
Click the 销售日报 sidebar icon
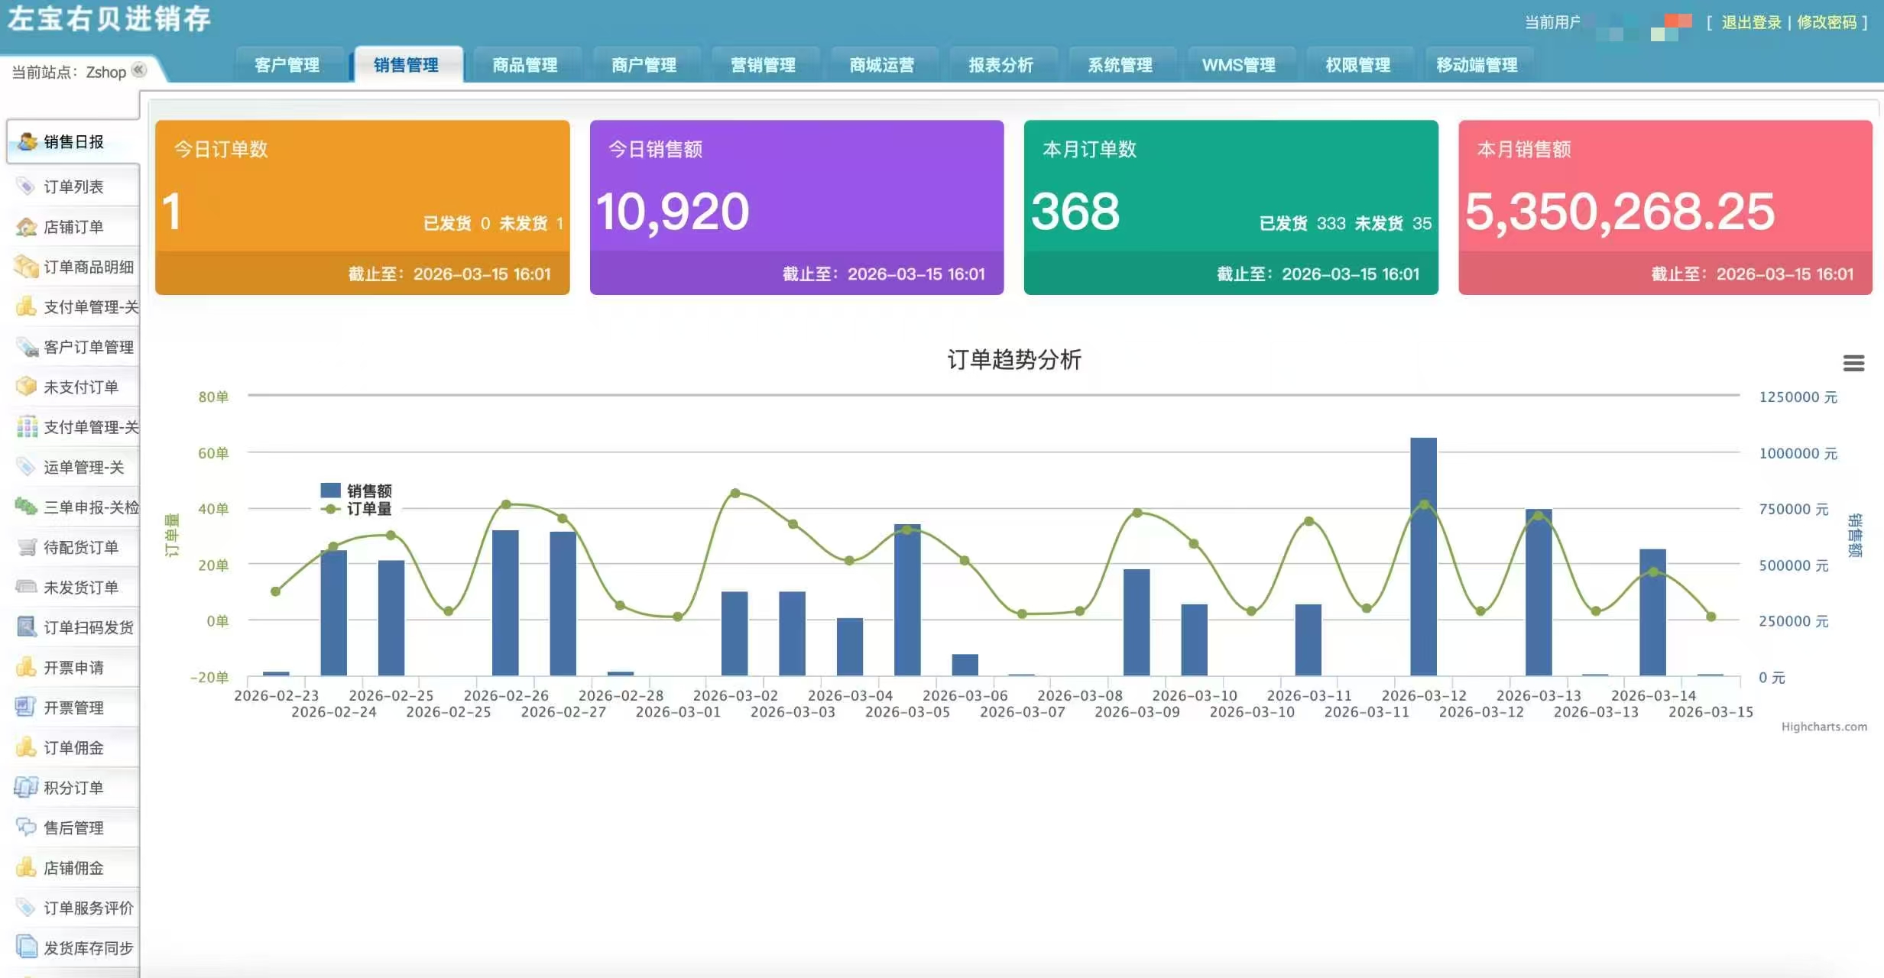coord(27,141)
